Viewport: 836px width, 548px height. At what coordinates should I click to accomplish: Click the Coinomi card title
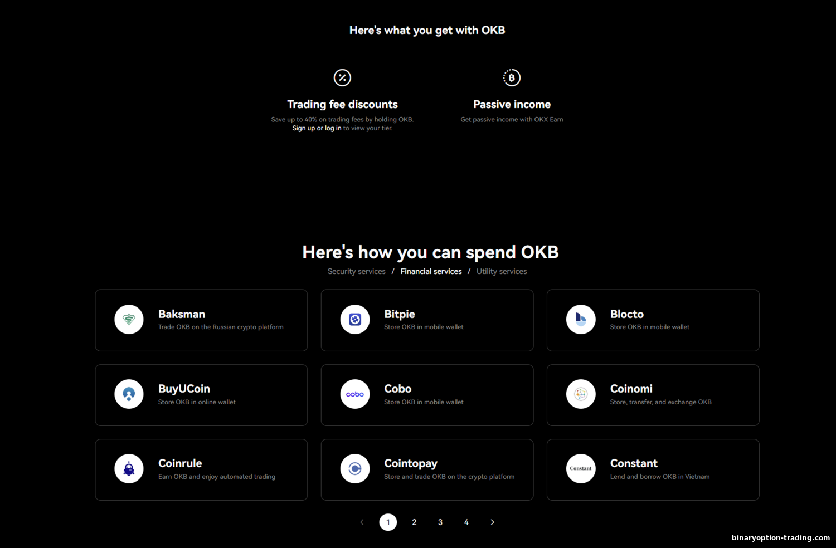pos(631,389)
